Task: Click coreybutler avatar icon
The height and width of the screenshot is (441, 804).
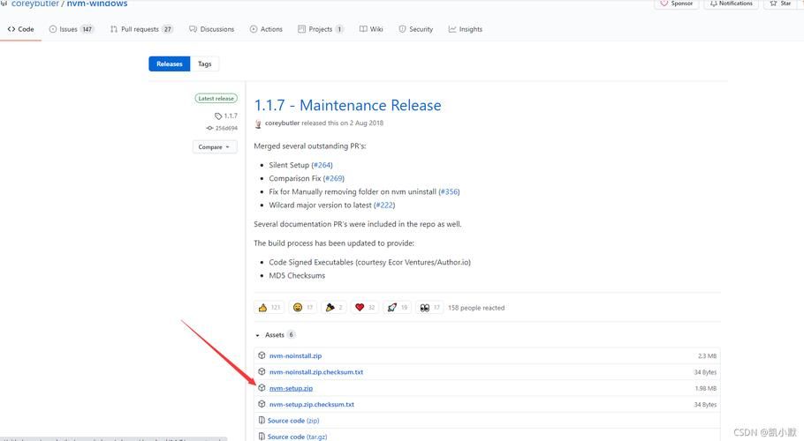Action: pos(258,123)
